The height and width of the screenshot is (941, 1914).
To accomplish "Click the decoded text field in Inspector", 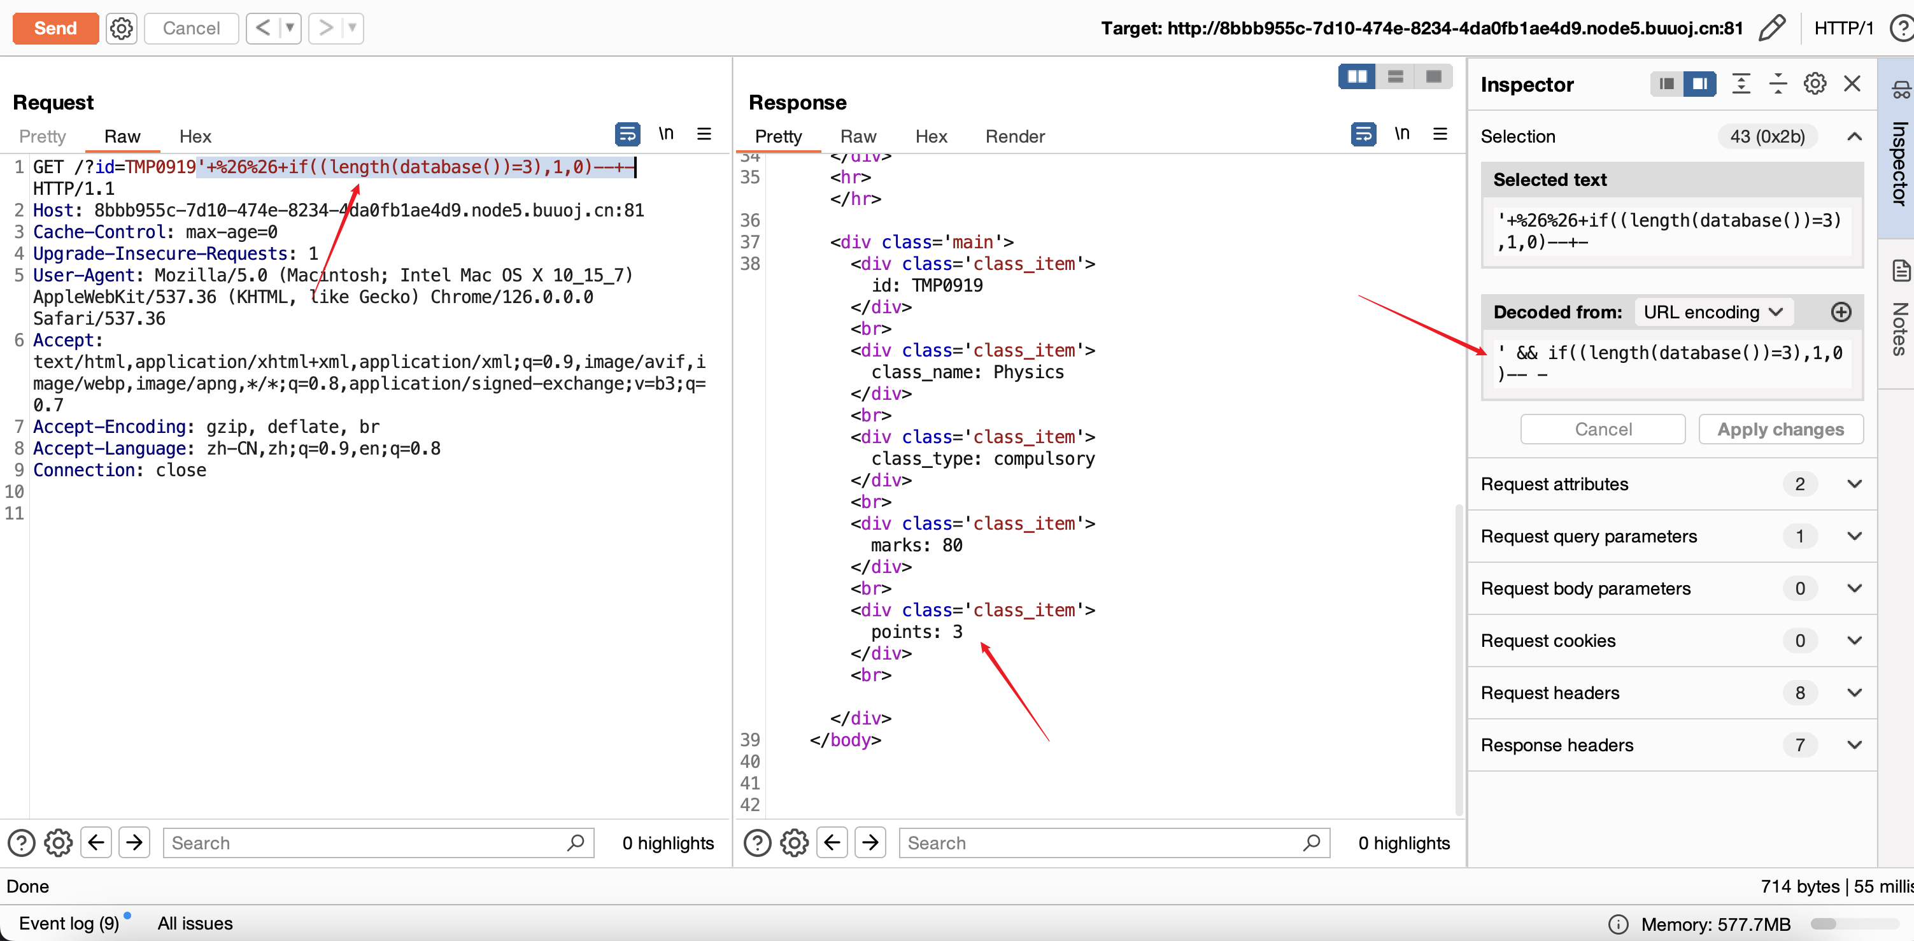I will (1672, 364).
